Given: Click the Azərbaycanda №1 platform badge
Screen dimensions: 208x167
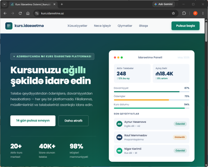Looking at the screenshot, I should [52, 56].
